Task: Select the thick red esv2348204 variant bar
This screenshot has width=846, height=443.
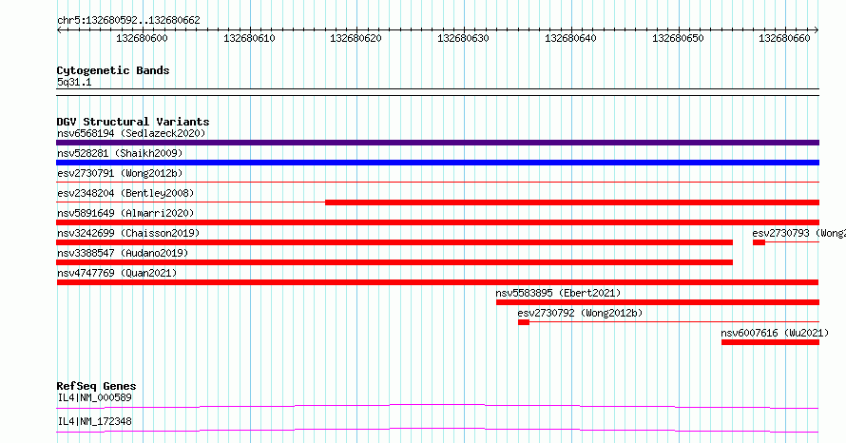Action: [x=572, y=202]
